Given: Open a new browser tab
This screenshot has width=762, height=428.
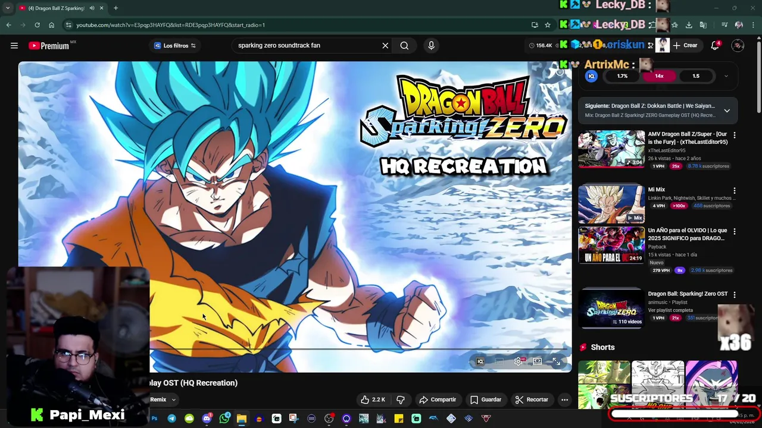Looking at the screenshot, I should [x=115, y=8].
